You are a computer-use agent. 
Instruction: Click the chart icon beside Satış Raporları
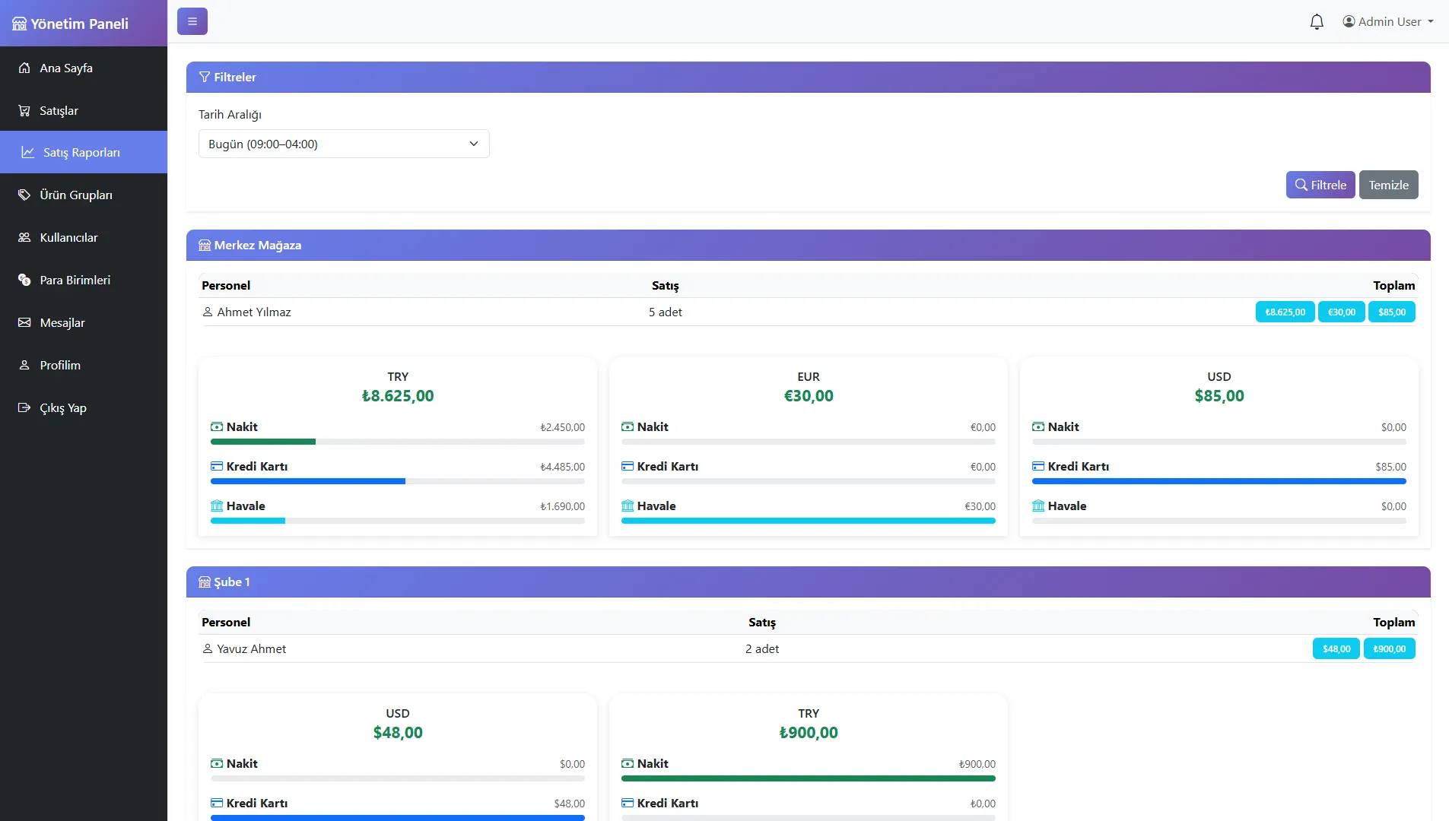point(28,152)
